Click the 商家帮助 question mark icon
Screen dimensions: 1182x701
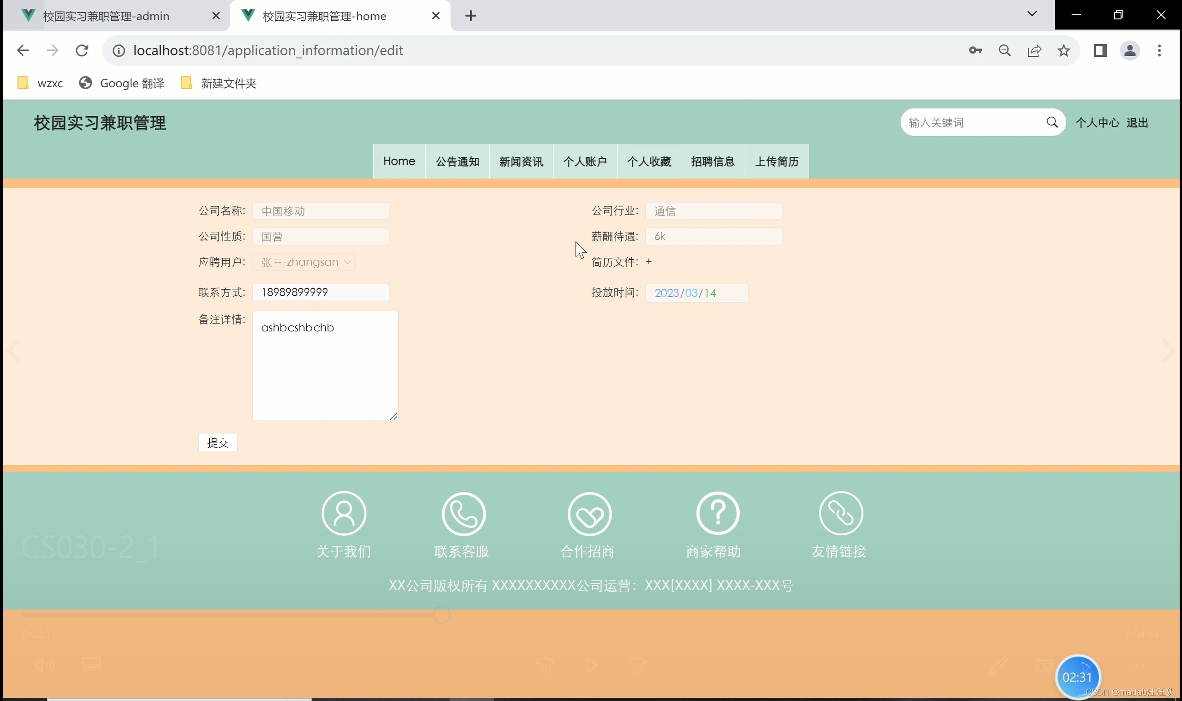(x=717, y=513)
